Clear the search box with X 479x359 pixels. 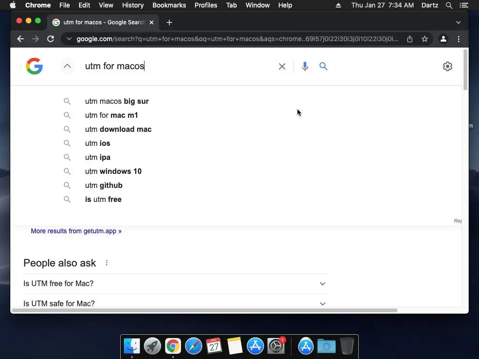(282, 66)
